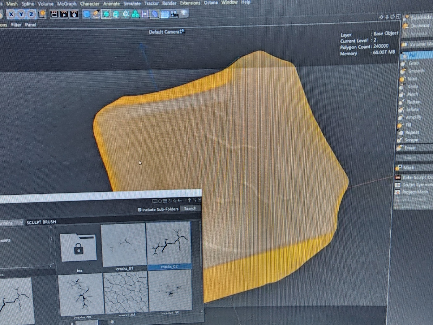Click the Bend deformer icon
The image size is (433, 325).
coord(155,14)
